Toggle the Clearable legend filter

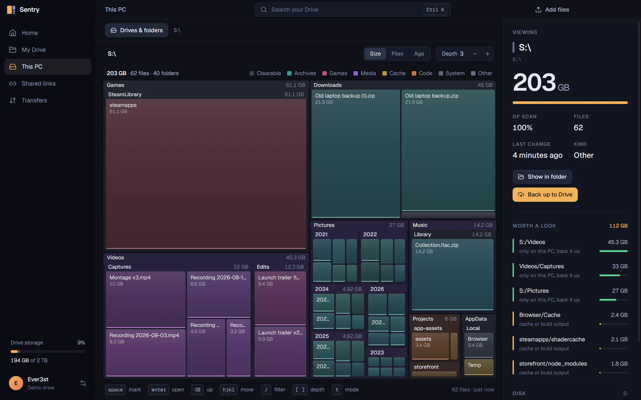[x=265, y=73]
